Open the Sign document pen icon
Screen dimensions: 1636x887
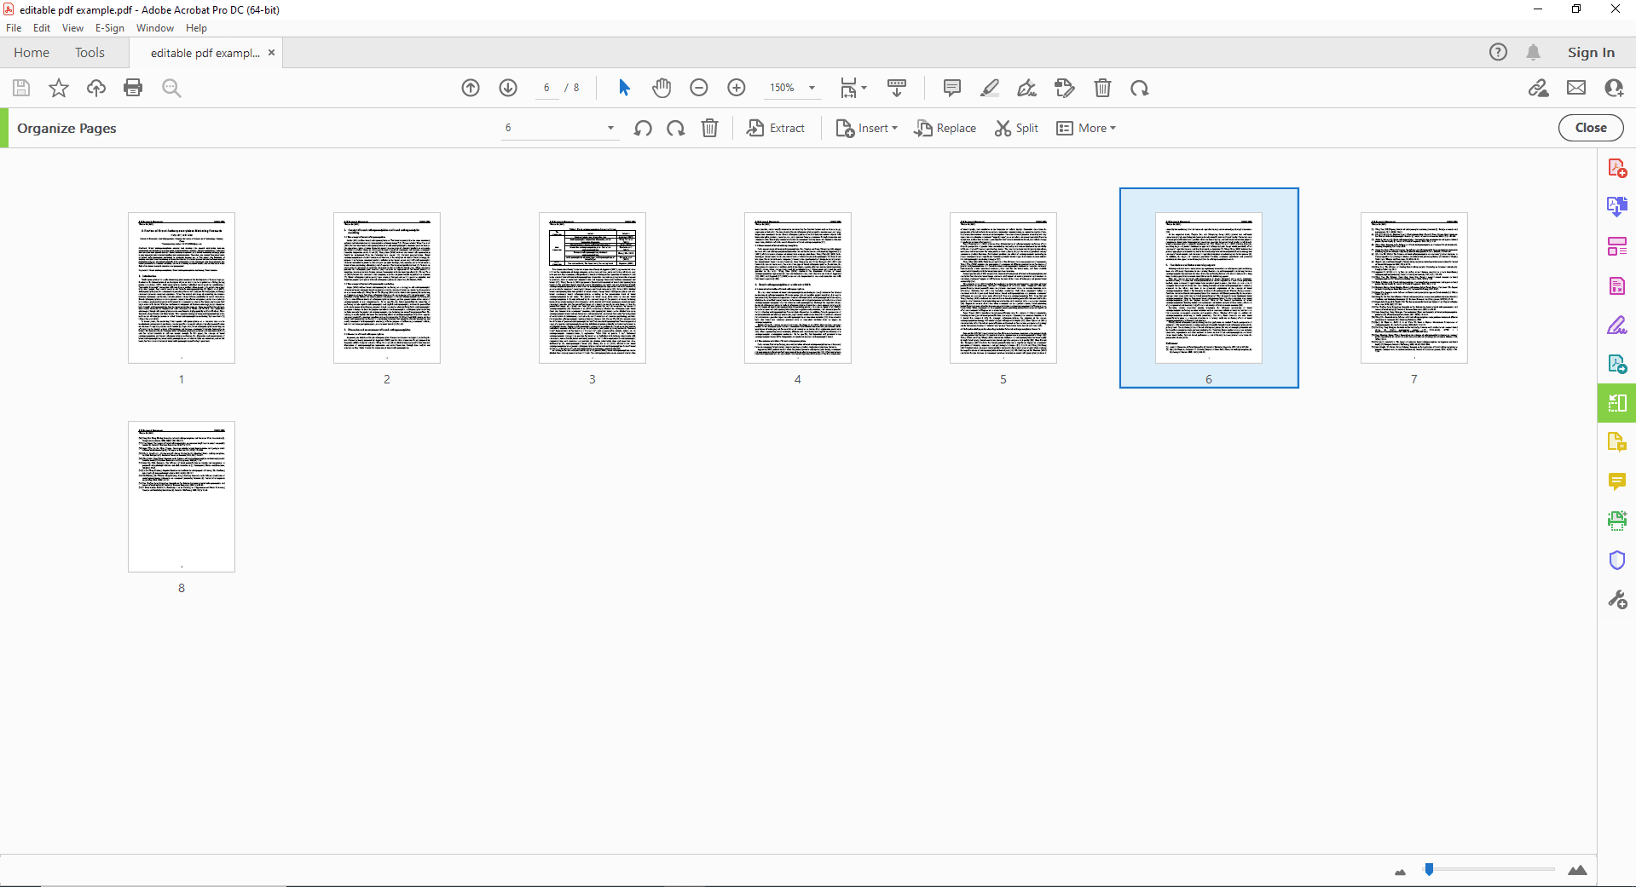tap(1027, 88)
